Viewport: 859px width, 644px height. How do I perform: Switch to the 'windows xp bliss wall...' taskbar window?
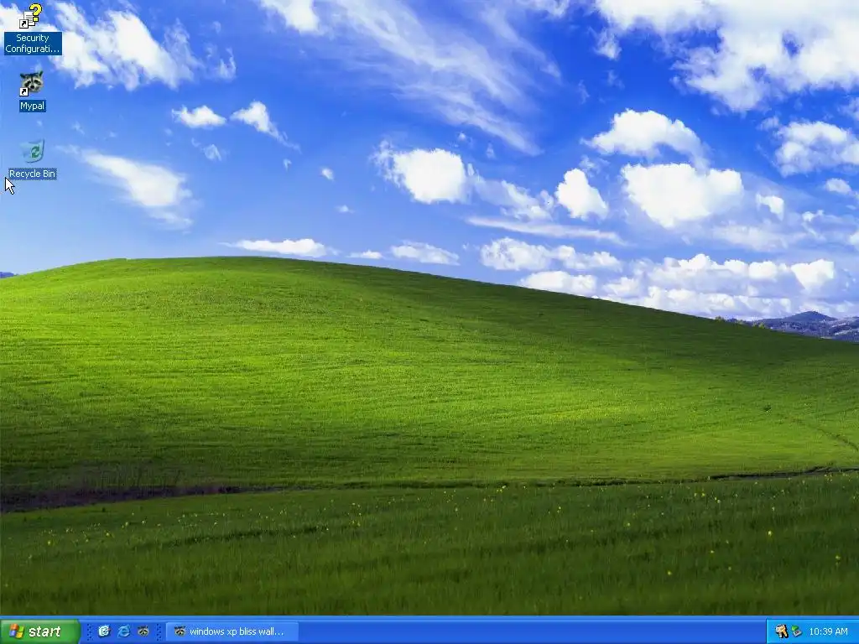click(232, 631)
